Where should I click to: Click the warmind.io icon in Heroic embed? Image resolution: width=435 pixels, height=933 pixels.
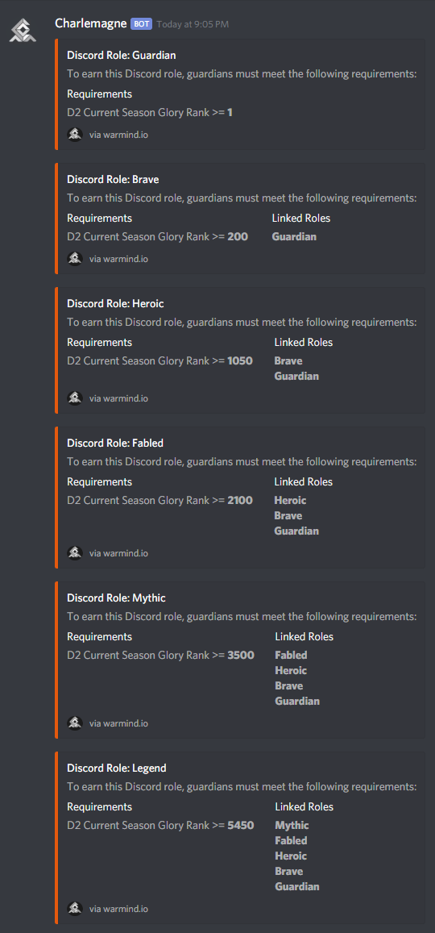coord(75,398)
